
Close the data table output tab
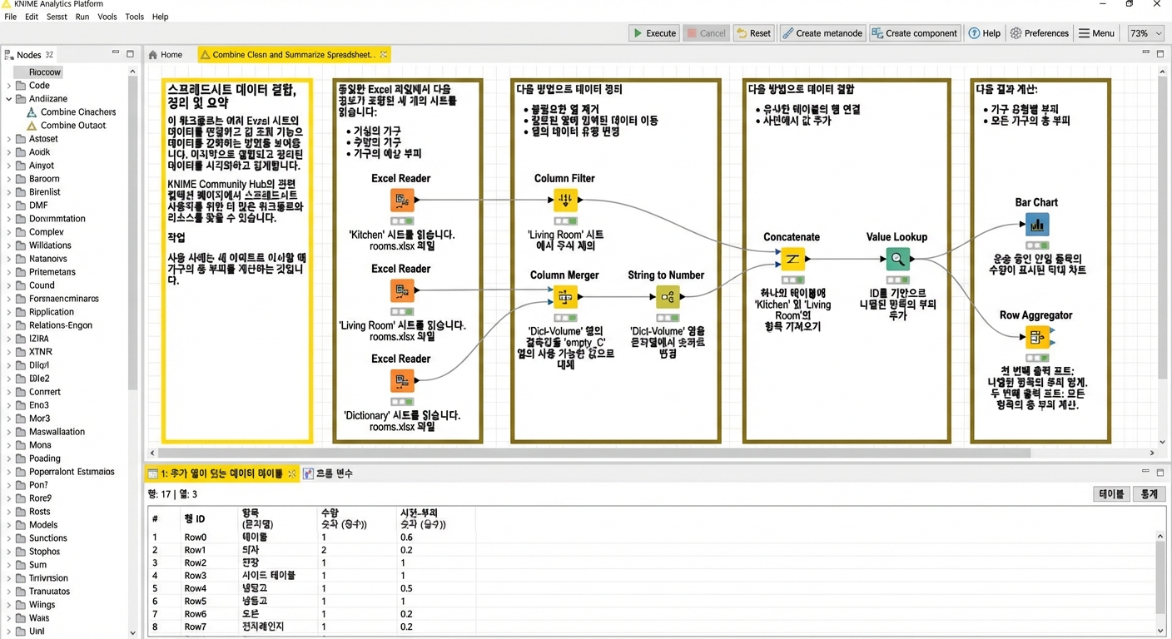[x=291, y=473]
